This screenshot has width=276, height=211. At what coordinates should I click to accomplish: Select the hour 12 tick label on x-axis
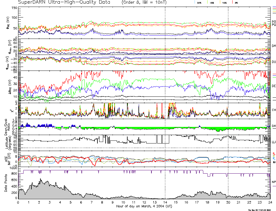(144, 202)
